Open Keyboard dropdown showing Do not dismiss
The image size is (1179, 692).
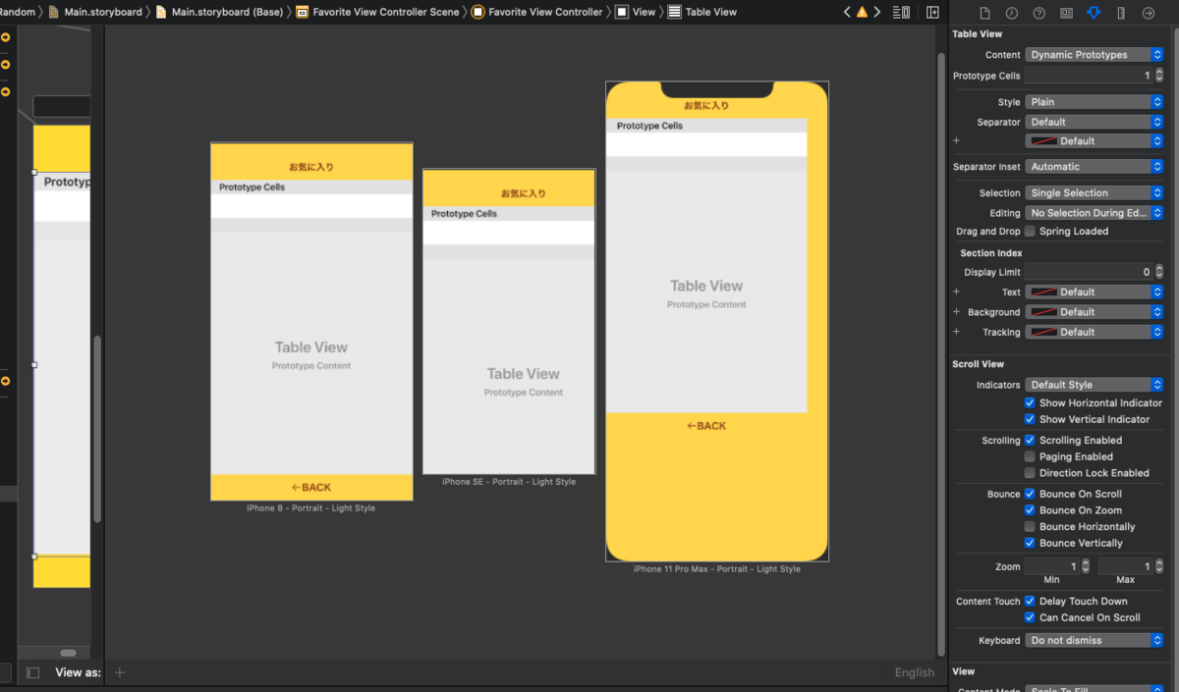tap(1095, 640)
